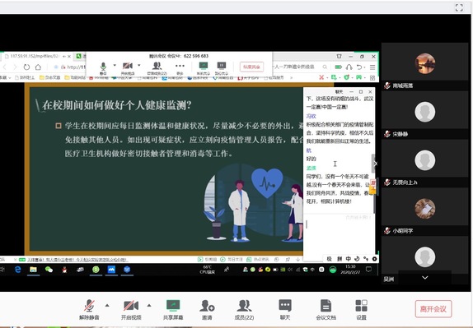The height and width of the screenshot is (328, 473).
Task: Open the 共享屏幕 screen share icon
Action: pos(173,309)
